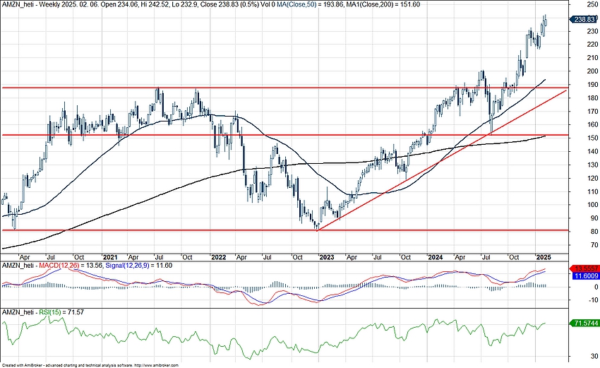Click the 100 price axis label
600x368 pixels.
point(593,205)
